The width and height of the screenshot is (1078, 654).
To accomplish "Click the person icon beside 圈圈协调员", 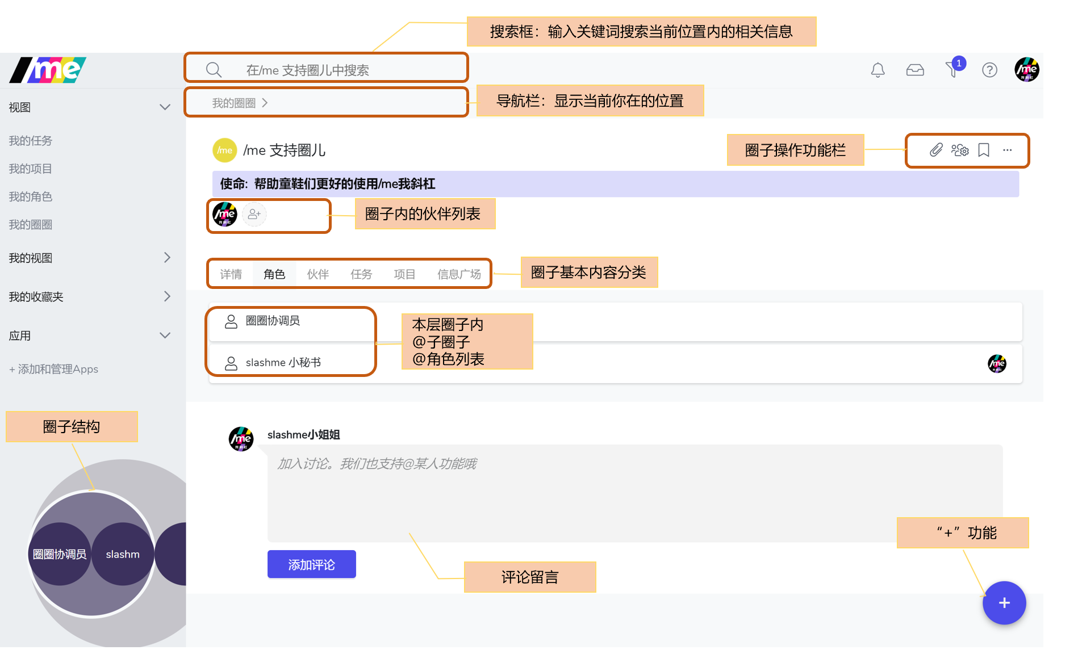I will click(x=231, y=321).
